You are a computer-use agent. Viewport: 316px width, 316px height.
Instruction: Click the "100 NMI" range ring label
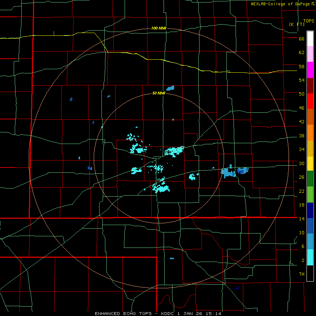click(x=159, y=28)
